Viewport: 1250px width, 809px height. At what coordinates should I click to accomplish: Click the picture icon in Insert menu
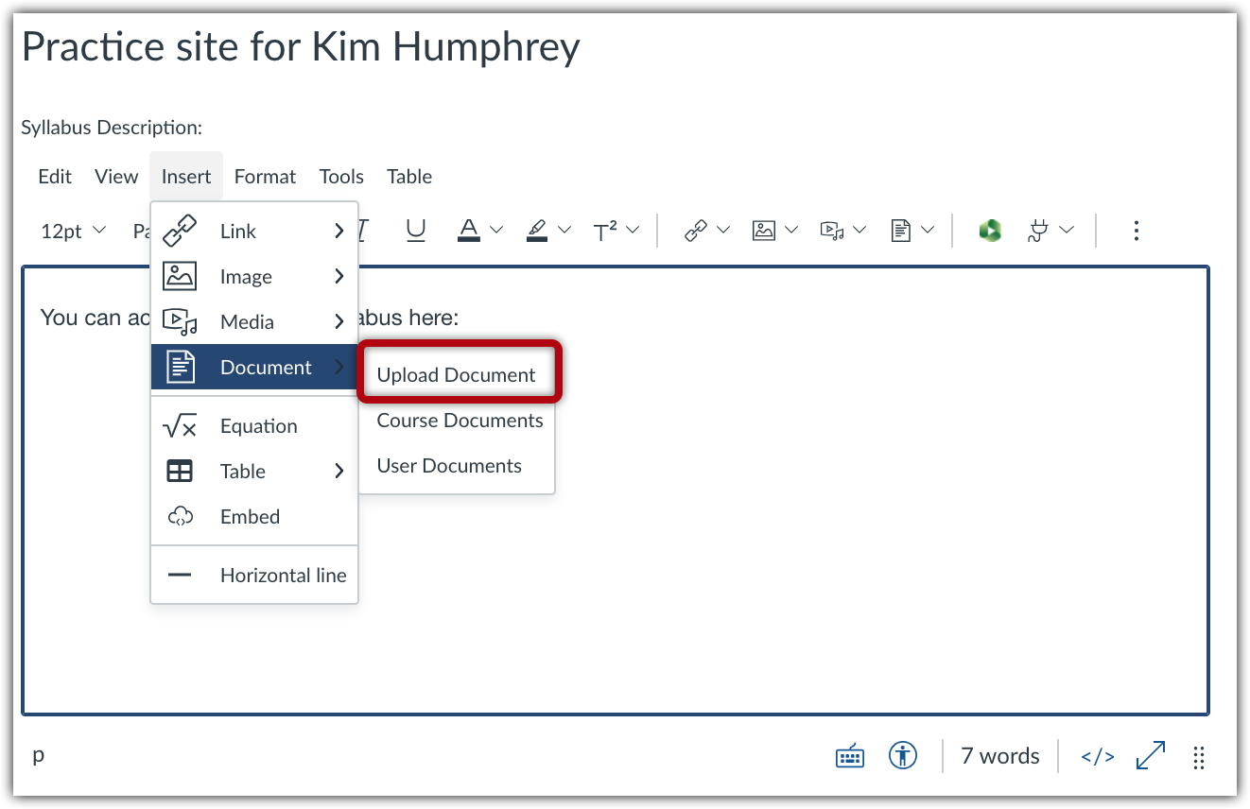pyautogui.click(x=180, y=277)
